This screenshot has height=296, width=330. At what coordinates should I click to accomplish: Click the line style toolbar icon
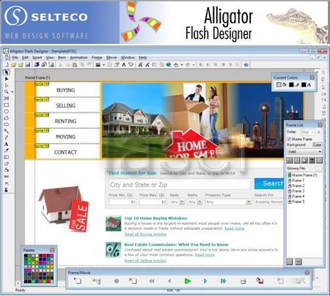click(98, 64)
